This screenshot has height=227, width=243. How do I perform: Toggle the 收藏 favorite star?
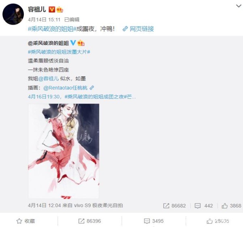[19, 221]
